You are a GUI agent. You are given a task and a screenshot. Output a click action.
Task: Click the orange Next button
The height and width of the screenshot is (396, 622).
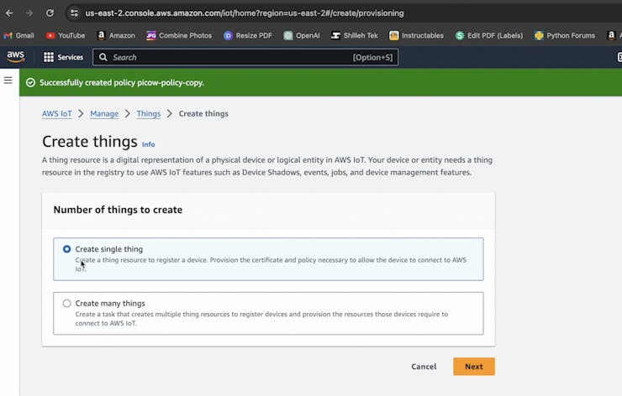pos(474,367)
